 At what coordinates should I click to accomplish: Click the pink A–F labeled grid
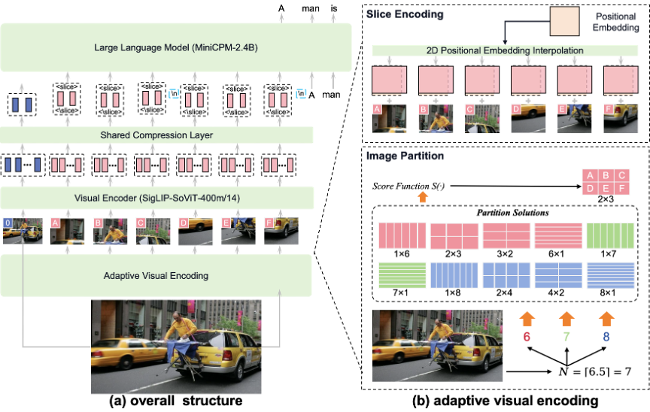point(606,182)
